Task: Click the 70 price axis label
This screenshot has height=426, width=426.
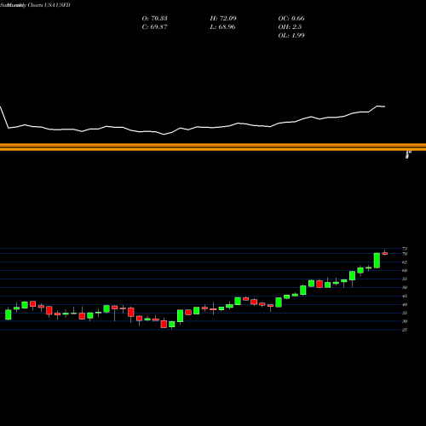Action: click(x=405, y=254)
